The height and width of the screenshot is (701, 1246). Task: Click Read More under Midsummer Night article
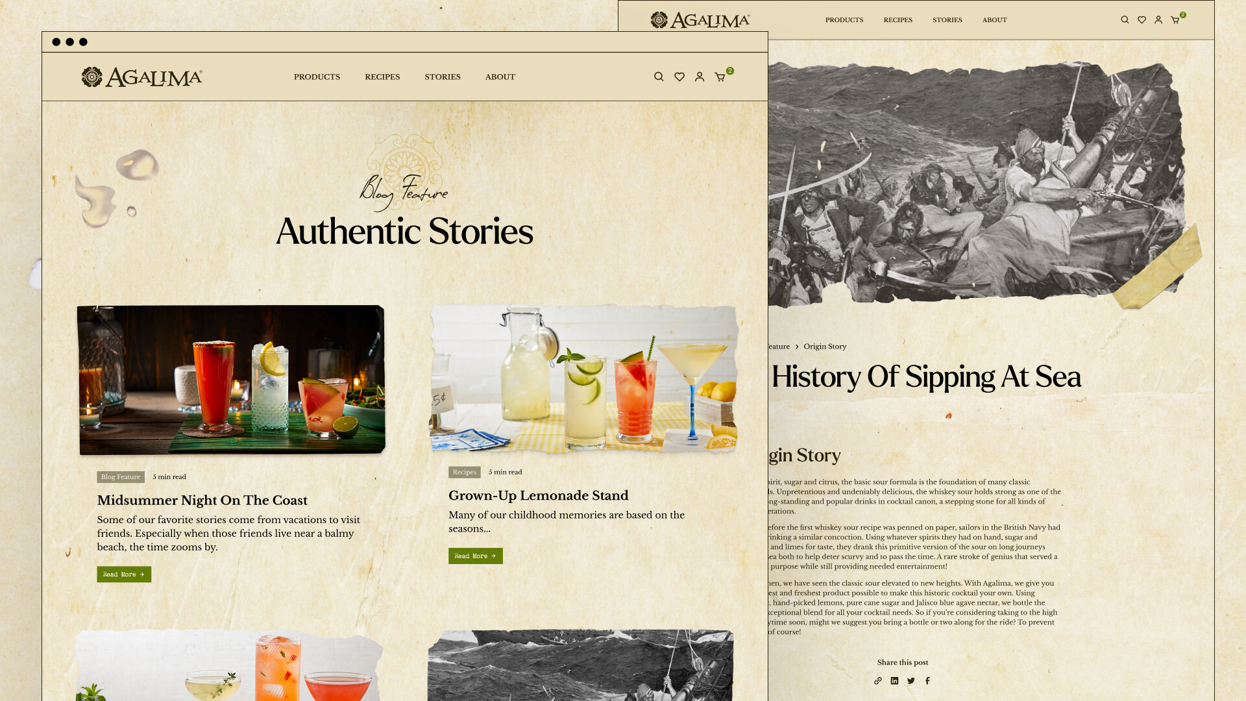point(124,574)
